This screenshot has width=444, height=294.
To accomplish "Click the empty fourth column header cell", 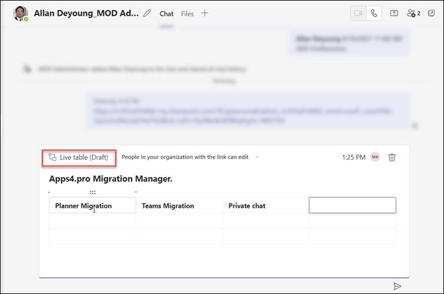I will [x=352, y=205].
